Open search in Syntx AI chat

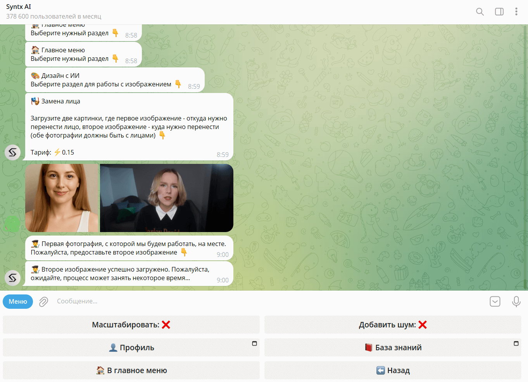[x=480, y=12]
